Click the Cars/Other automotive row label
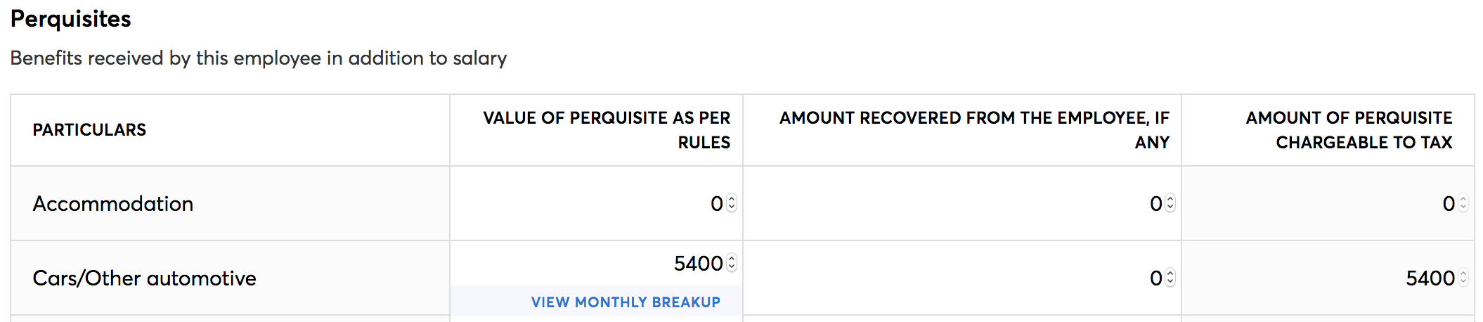 tap(144, 278)
